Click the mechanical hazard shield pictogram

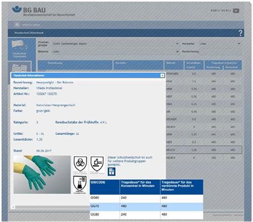[97, 164]
